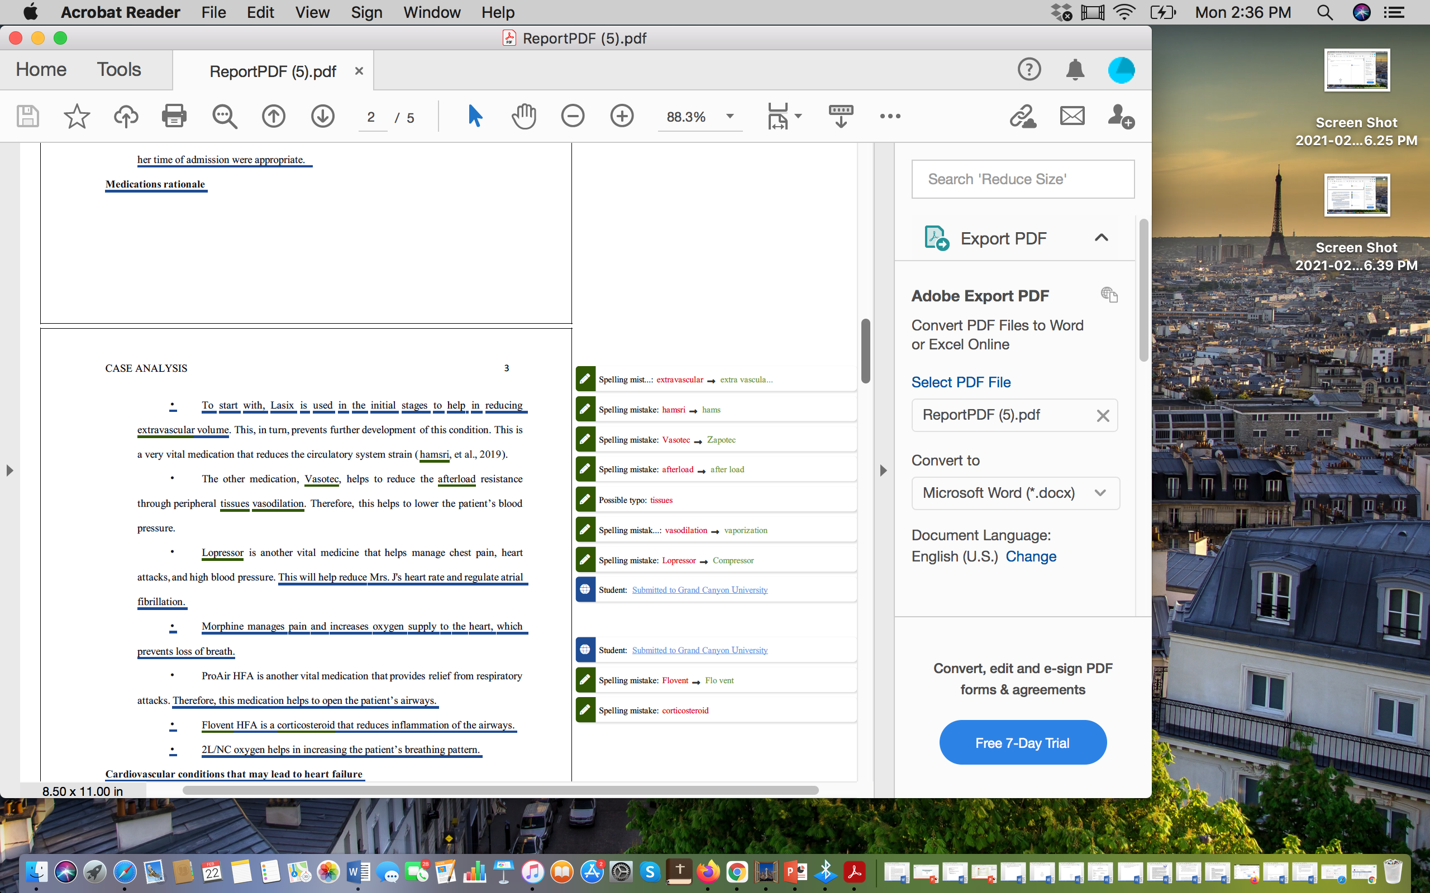Open the Window menu
Image resolution: width=1430 pixels, height=893 pixels.
[x=432, y=12]
